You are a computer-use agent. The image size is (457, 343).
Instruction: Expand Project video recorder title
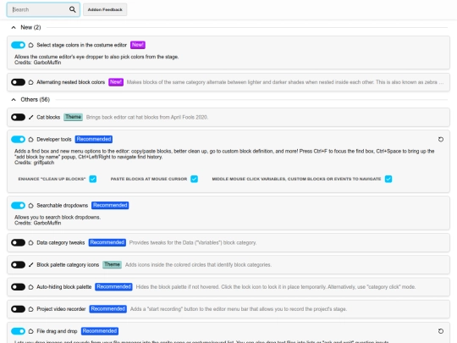[x=61, y=309]
